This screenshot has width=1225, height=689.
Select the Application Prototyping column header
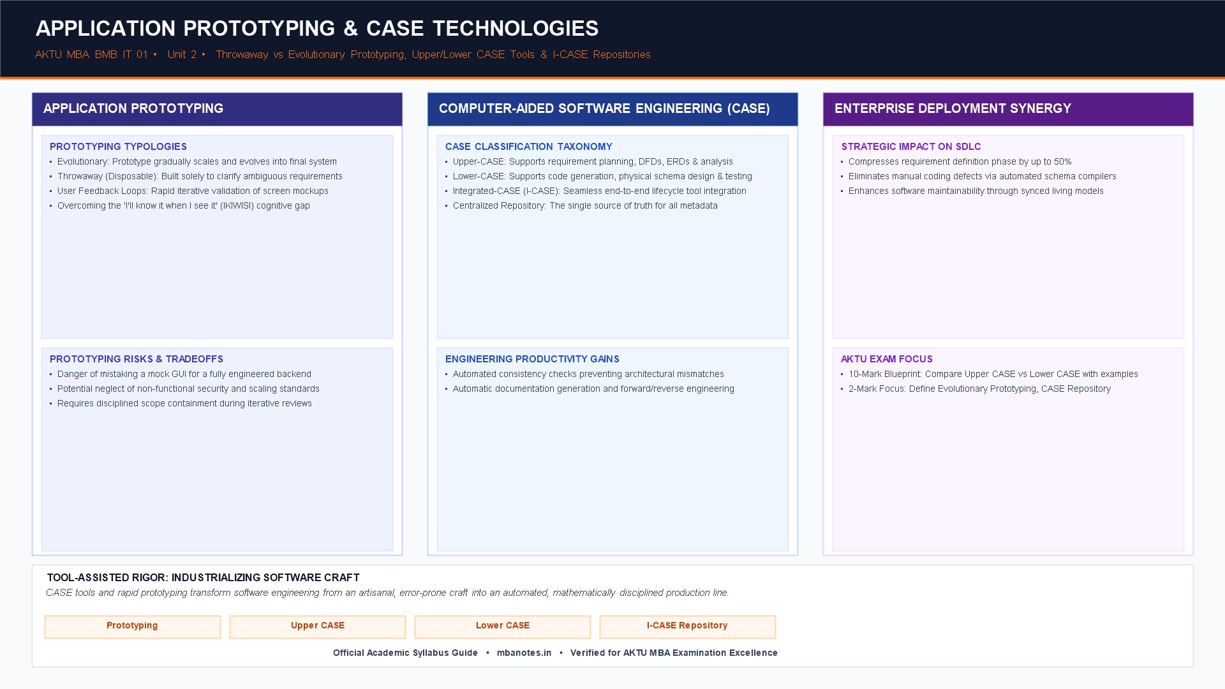click(x=217, y=109)
